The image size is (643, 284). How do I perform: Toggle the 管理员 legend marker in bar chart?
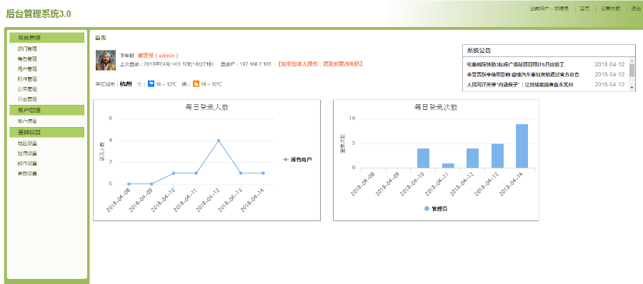(427, 208)
